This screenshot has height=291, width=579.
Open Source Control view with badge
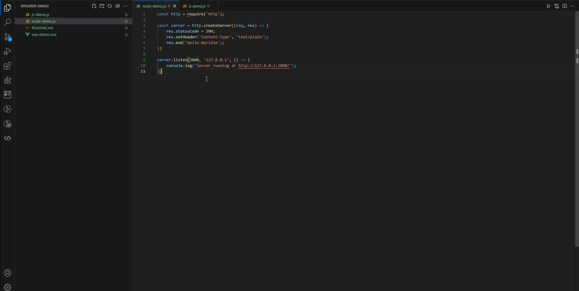point(8,37)
